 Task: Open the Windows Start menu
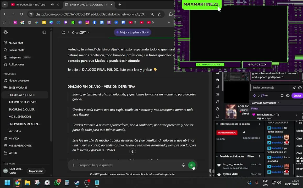coord(7,183)
